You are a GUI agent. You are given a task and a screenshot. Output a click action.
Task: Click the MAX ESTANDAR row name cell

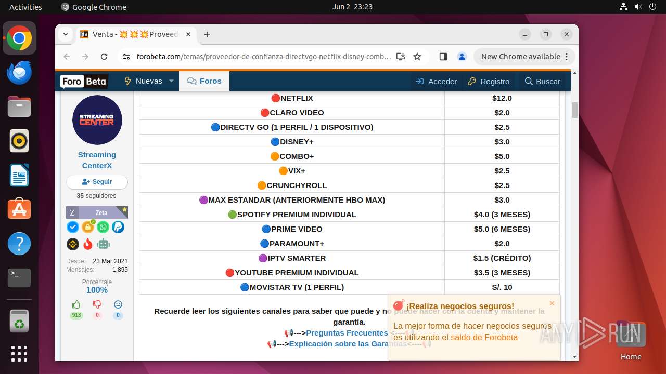[292, 200]
